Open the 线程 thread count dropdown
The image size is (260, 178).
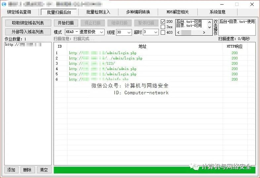coord(124,32)
